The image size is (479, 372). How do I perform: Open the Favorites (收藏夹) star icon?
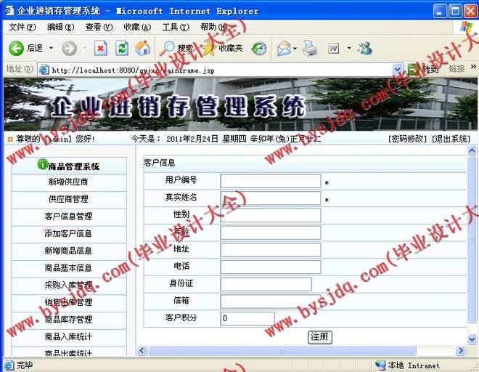(x=209, y=48)
